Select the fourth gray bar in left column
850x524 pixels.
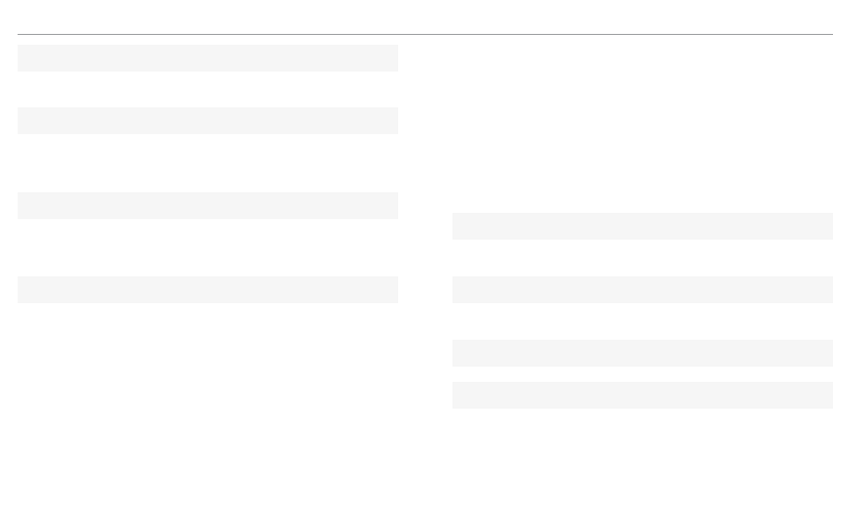tap(208, 290)
